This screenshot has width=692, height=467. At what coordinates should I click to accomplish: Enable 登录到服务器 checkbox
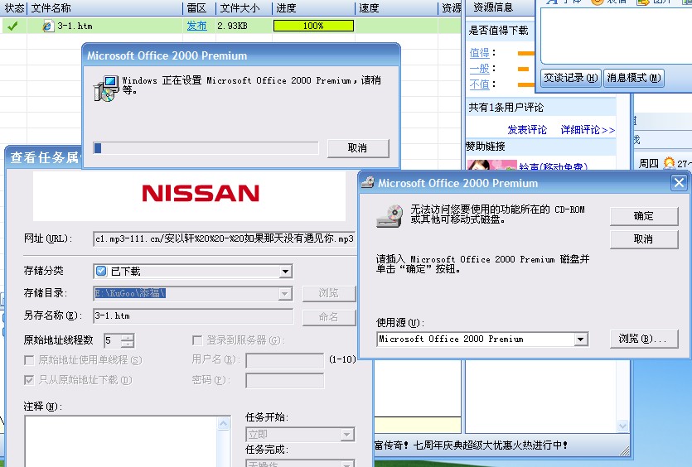pos(197,340)
